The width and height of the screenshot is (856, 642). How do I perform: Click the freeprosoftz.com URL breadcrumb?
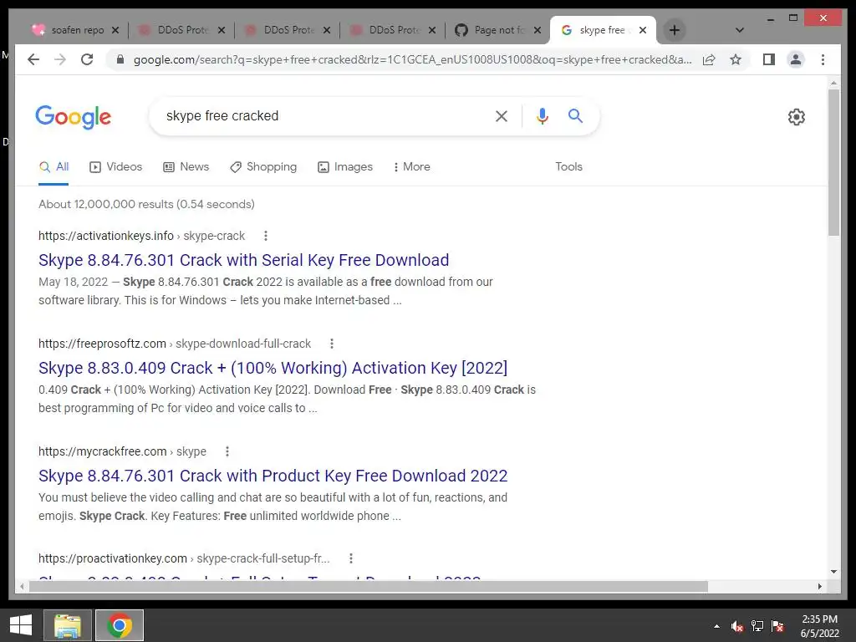tap(175, 344)
